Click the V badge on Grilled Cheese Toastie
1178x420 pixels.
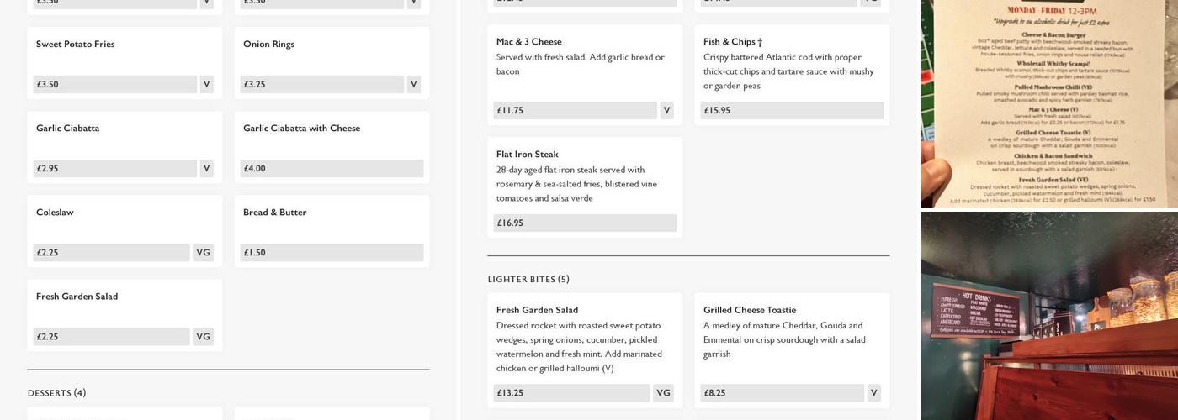(x=873, y=392)
